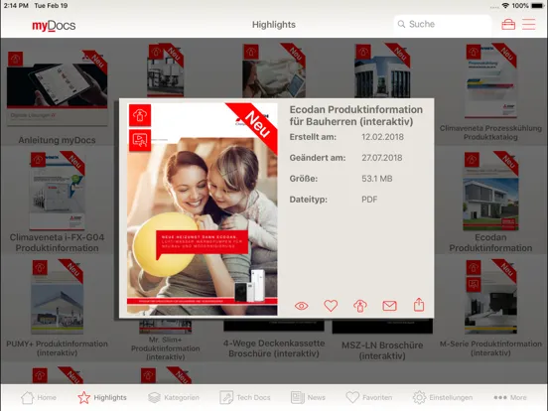Tap interactive icon on M-Serie Produktinformation

coord(474,284)
